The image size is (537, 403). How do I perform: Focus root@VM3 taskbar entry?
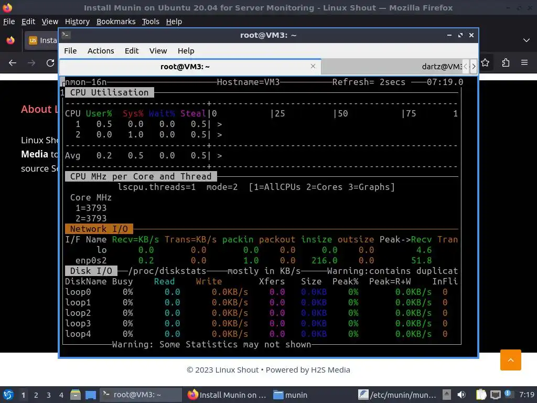(141, 395)
